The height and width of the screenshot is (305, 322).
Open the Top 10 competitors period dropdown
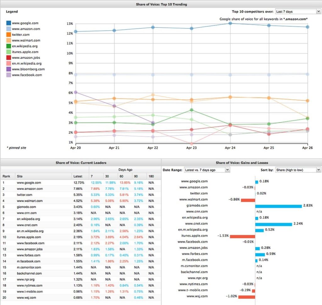click(298, 11)
